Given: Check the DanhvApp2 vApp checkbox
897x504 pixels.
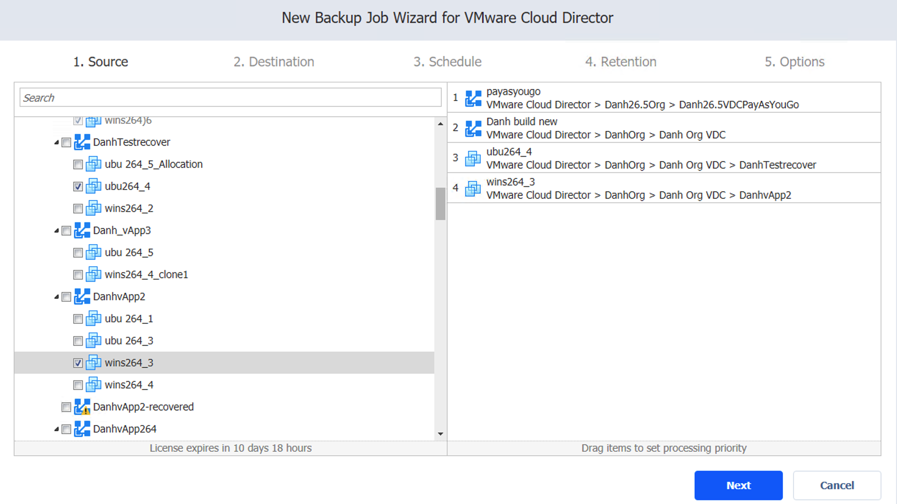Looking at the screenshot, I should (x=66, y=297).
